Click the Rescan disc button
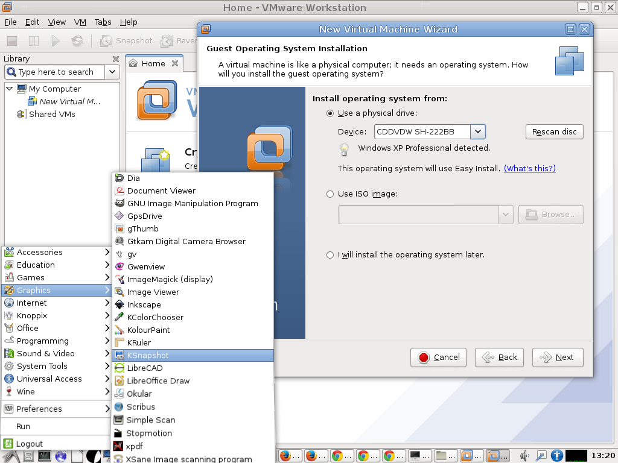 (554, 131)
